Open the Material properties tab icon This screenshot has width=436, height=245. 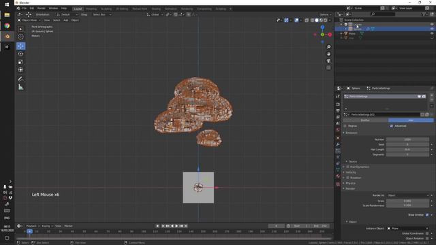[338, 176]
